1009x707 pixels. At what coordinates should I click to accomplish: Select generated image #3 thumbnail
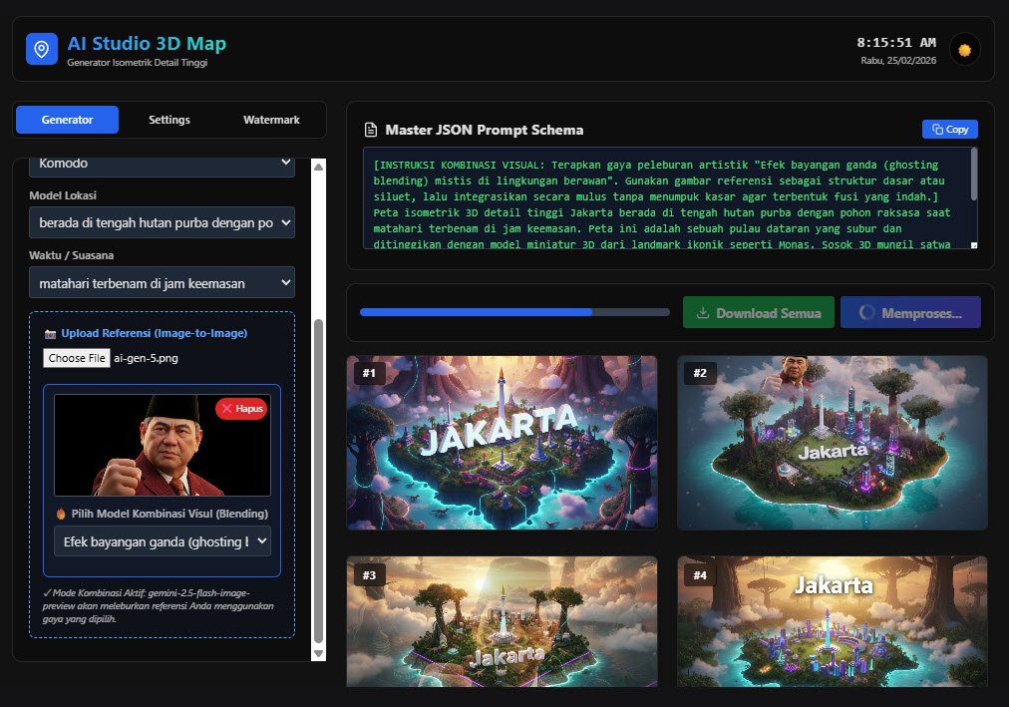tap(502, 621)
